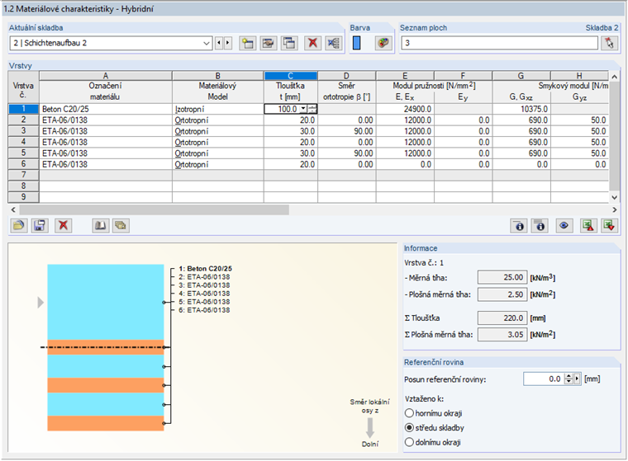Click the Seznam ploch input field
Viewport: 628px width, 461px height.
[x=498, y=43]
